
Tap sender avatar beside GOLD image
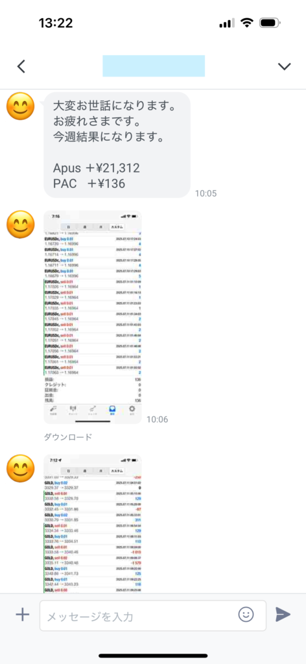20,468
